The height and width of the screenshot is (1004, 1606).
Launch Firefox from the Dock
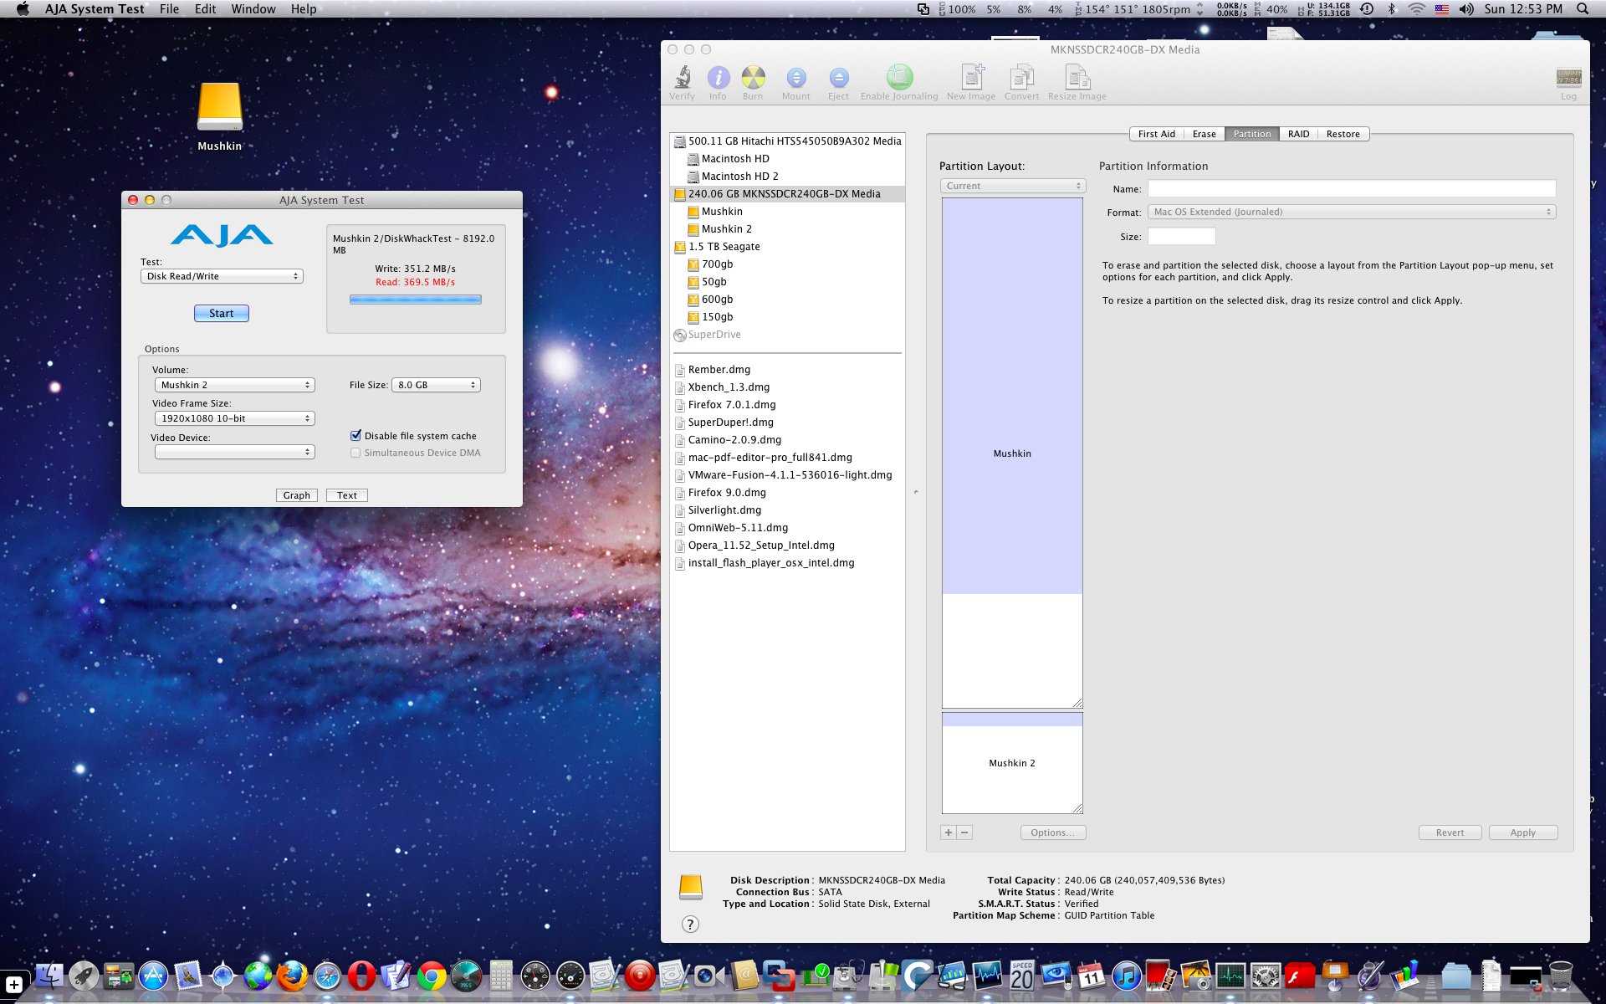click(x=292, y=976)
